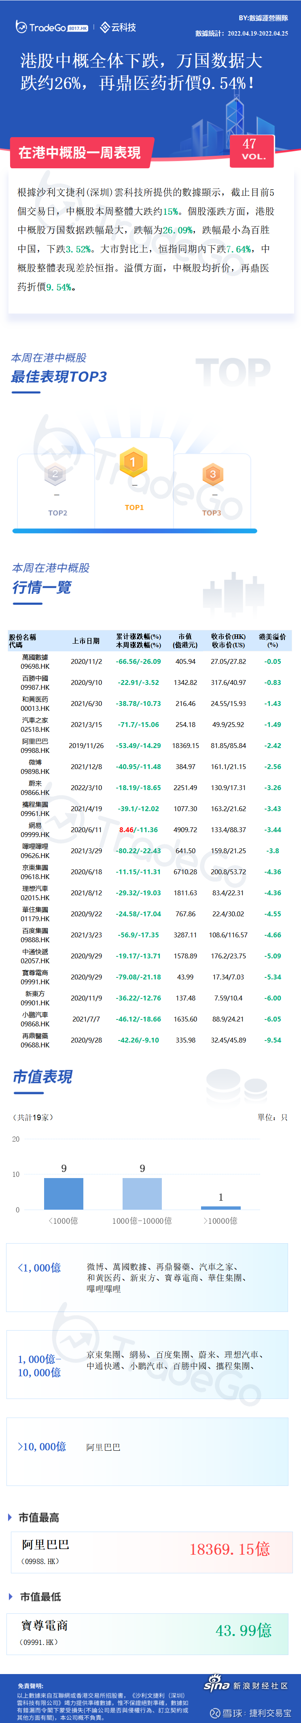This screenshot has height=1723, width=301.
Task: Click the 新東方 09901.HK row name
Action: pos(35,998)
